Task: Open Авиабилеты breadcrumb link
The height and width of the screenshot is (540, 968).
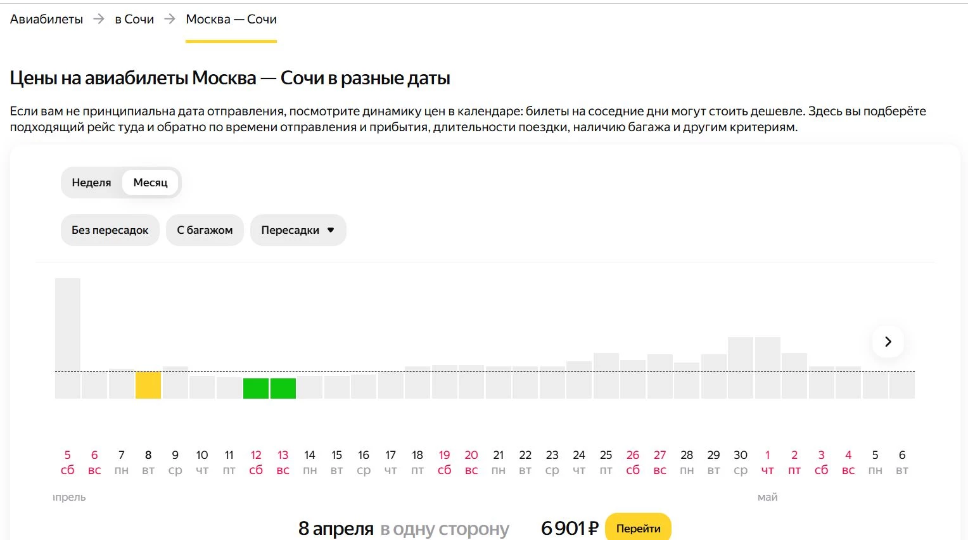Action: (x=46, y=19)
